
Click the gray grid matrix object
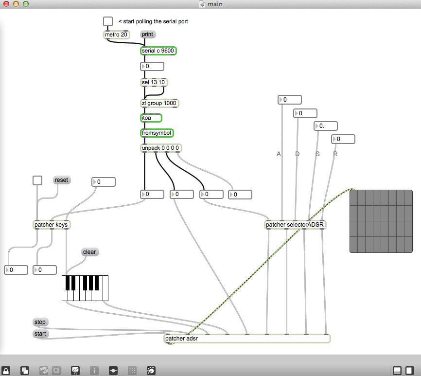[381, 221]
